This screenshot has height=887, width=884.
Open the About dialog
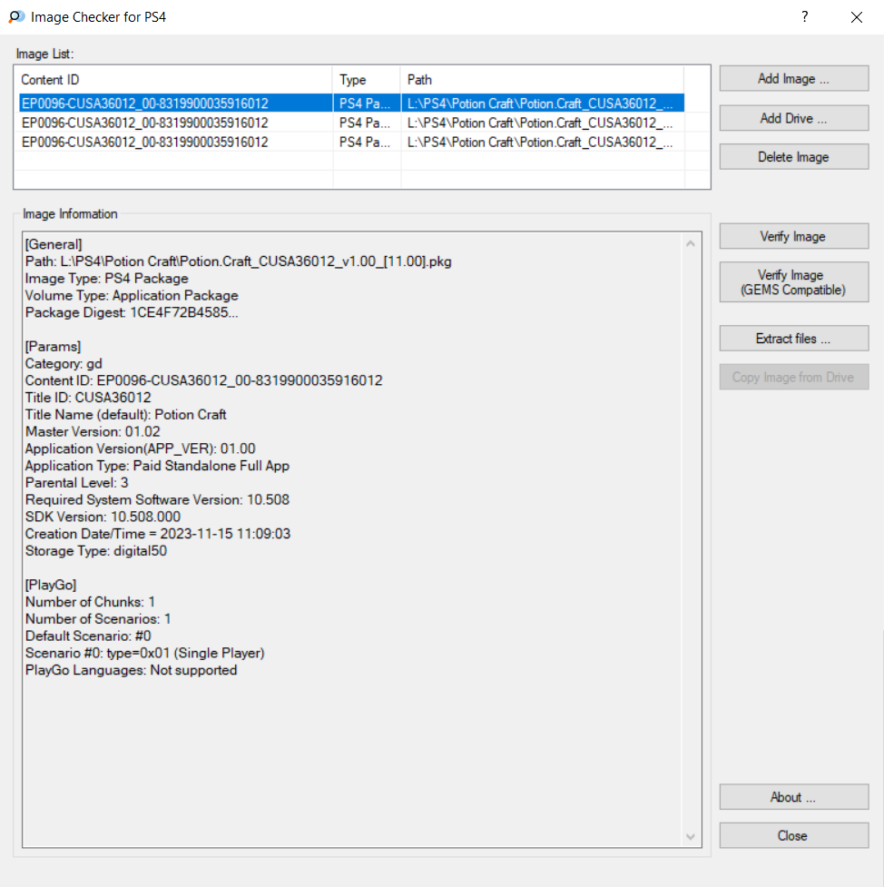point(793,797)
